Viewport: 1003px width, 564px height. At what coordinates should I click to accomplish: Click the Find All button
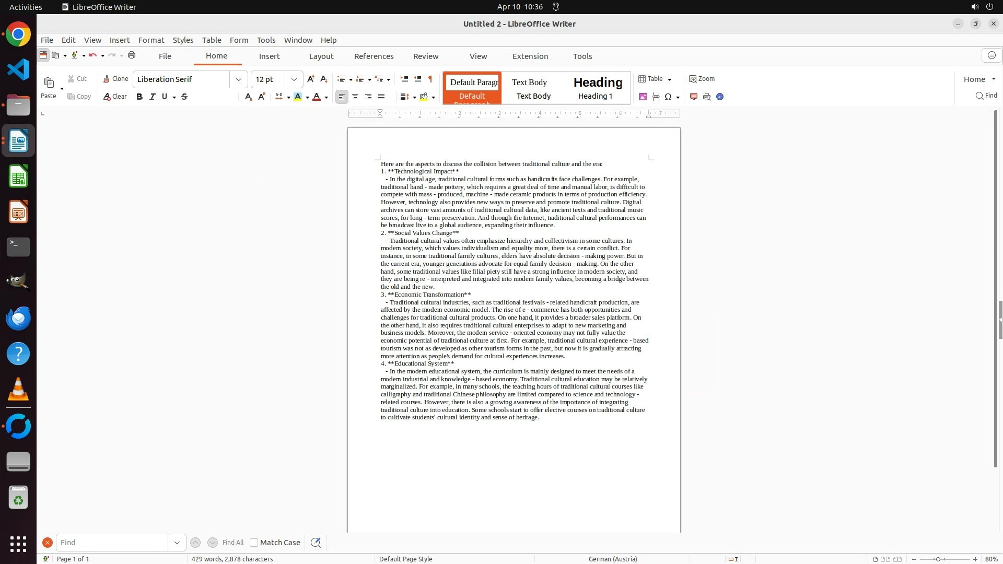pyautogui.click(x=232, y=543)
